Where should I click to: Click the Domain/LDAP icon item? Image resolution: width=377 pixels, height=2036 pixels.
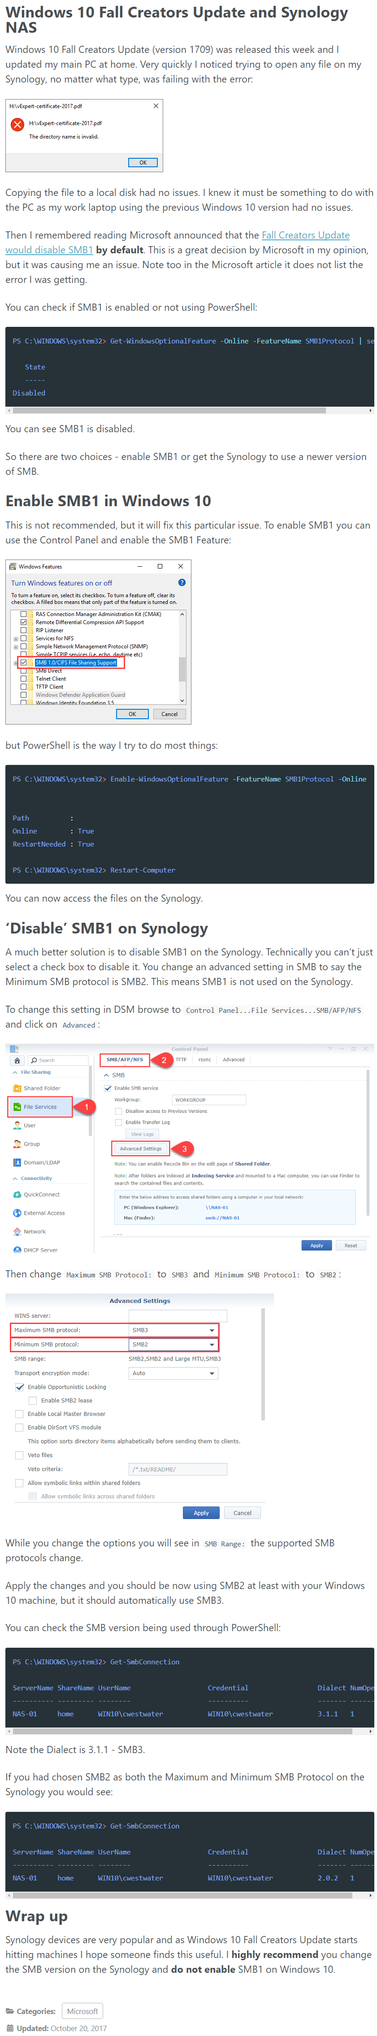click(17, 1163)
